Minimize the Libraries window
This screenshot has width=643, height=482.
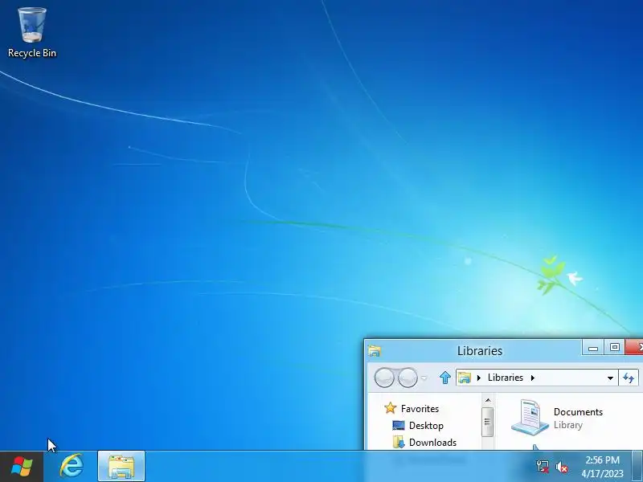coord(593,348)
